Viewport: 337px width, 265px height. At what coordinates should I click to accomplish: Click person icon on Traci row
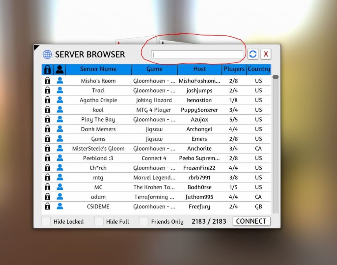point(60,90)
